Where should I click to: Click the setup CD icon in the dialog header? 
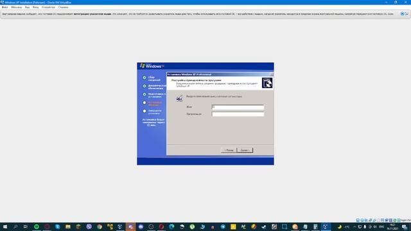coord(267,83)
